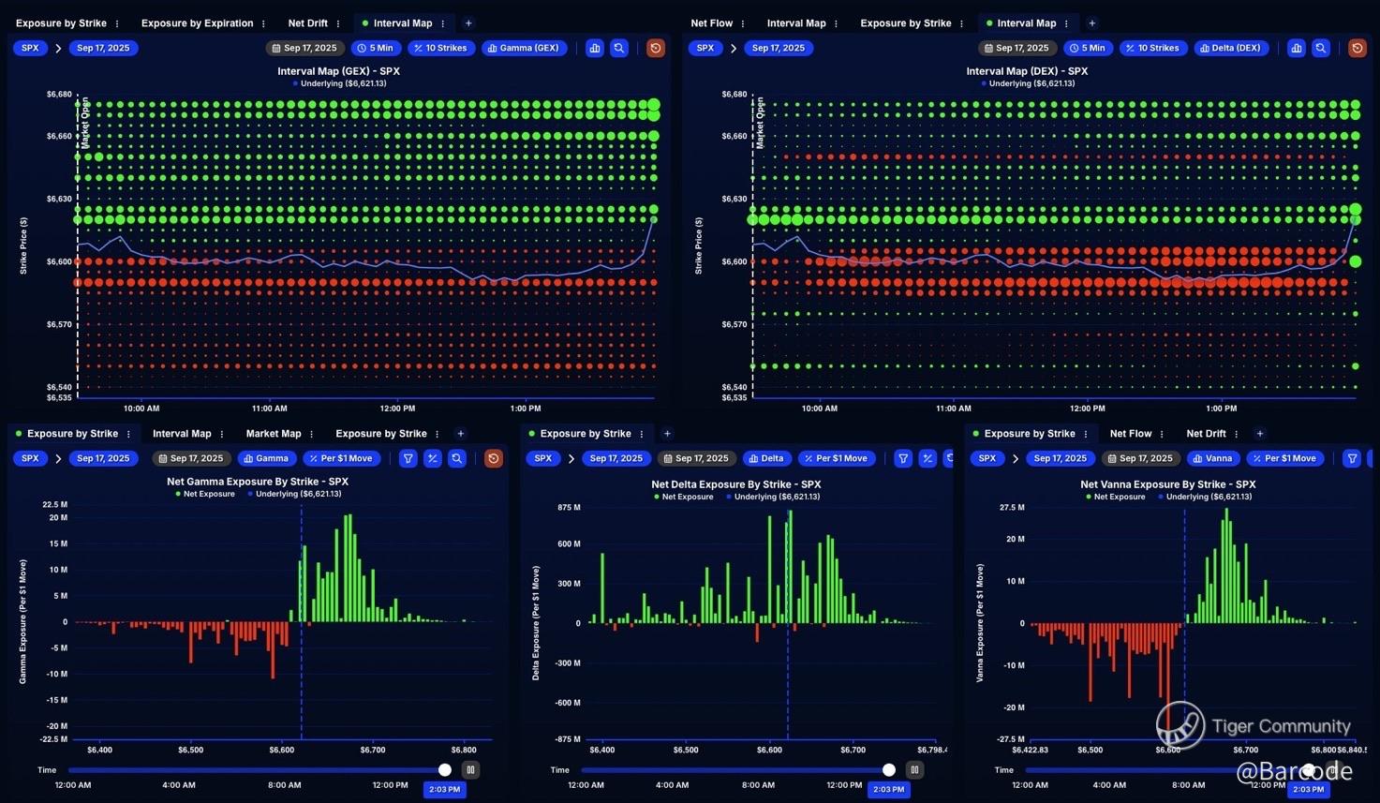The width and height of the screenshot is (1380, 803).
Task: Pause playback in the Delta exposure timeline
Action: pos(914,769)
